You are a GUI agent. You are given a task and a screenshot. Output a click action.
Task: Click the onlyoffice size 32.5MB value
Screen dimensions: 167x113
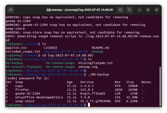(x=132, y=97)
